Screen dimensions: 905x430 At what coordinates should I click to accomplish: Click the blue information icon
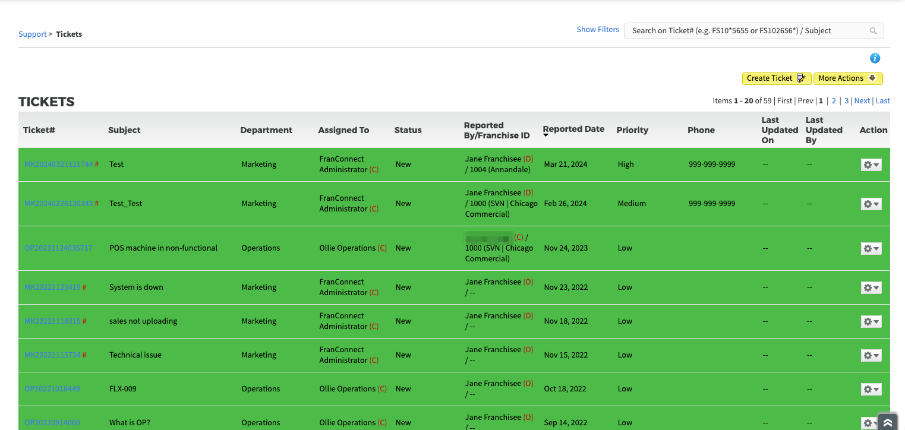coord(875,58)
